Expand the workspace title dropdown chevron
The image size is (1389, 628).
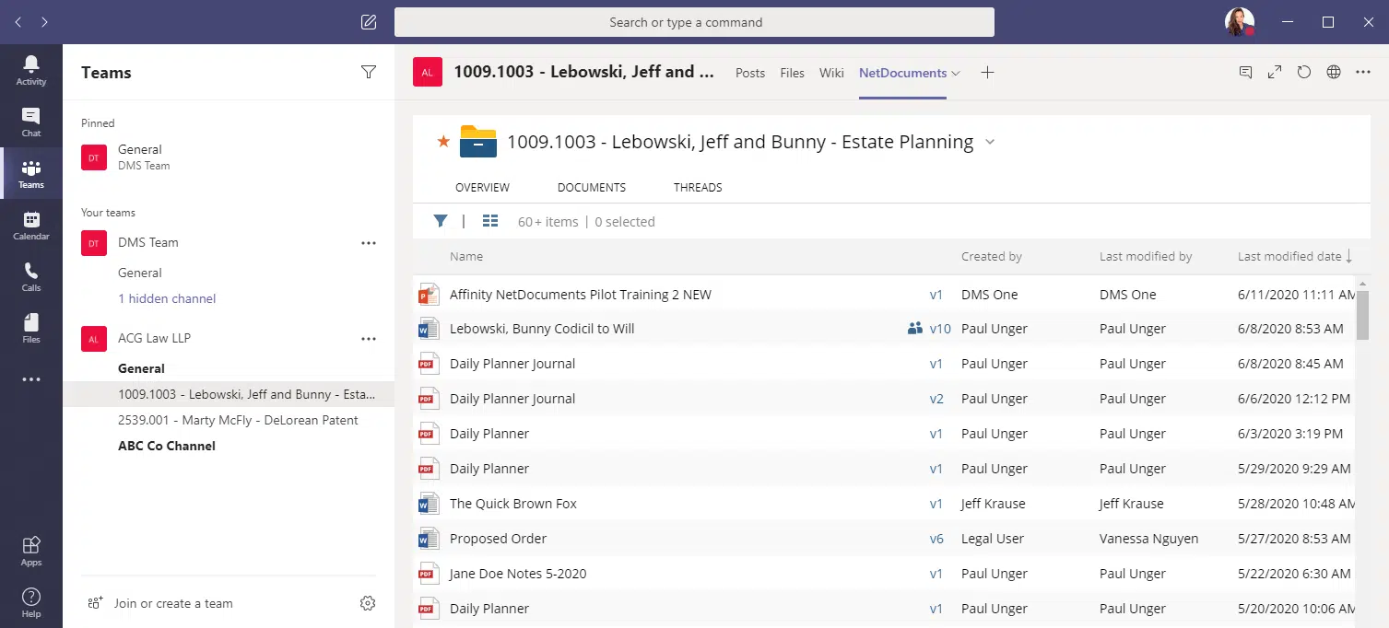click(990, 142)
